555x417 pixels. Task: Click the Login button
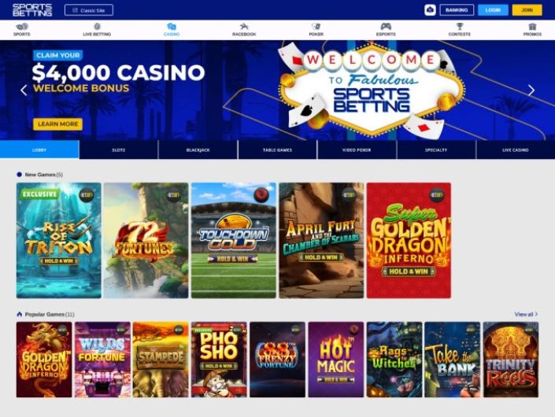[x=493, y=10]
